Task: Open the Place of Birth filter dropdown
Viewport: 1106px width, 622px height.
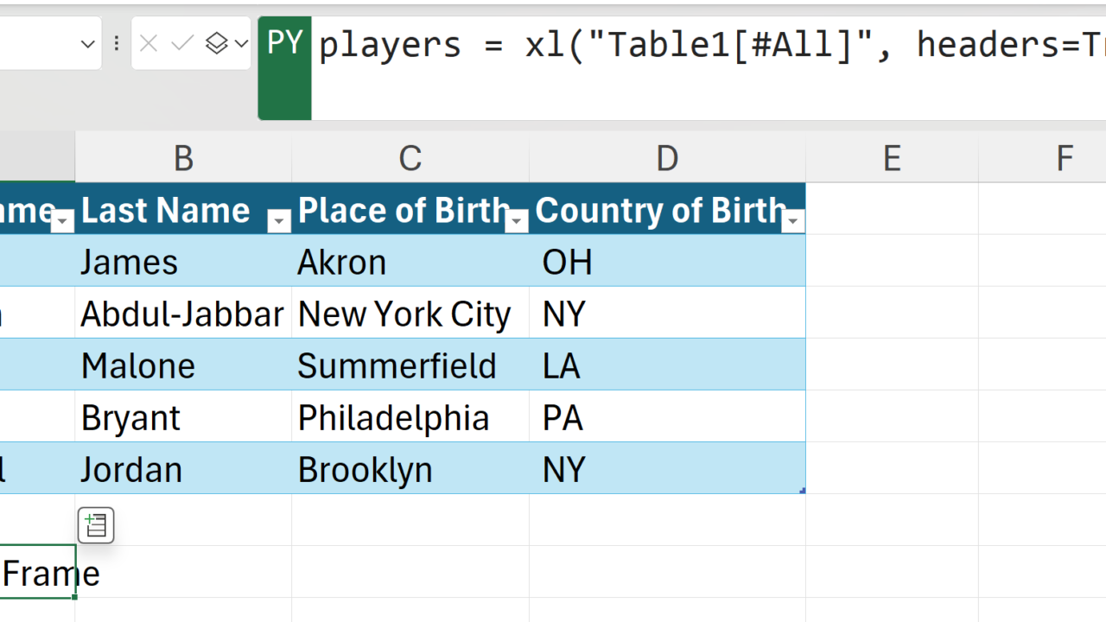Action: coord(517,222)
